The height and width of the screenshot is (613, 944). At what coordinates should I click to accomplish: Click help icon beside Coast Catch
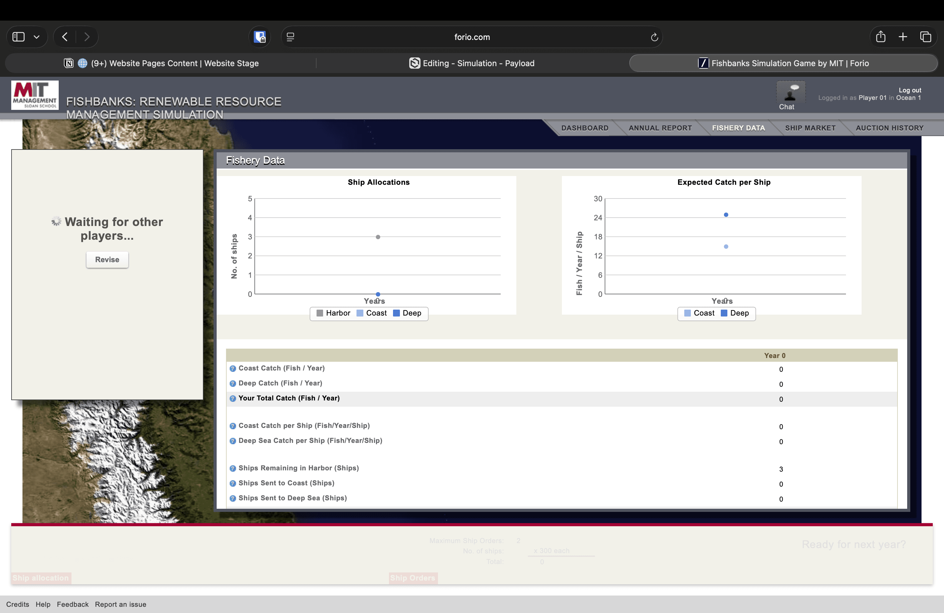click(233, 369)
